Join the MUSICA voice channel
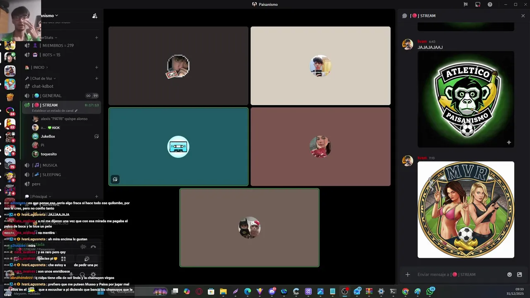Viewport: 530px width, 298px height. click(x=62, y=165)
